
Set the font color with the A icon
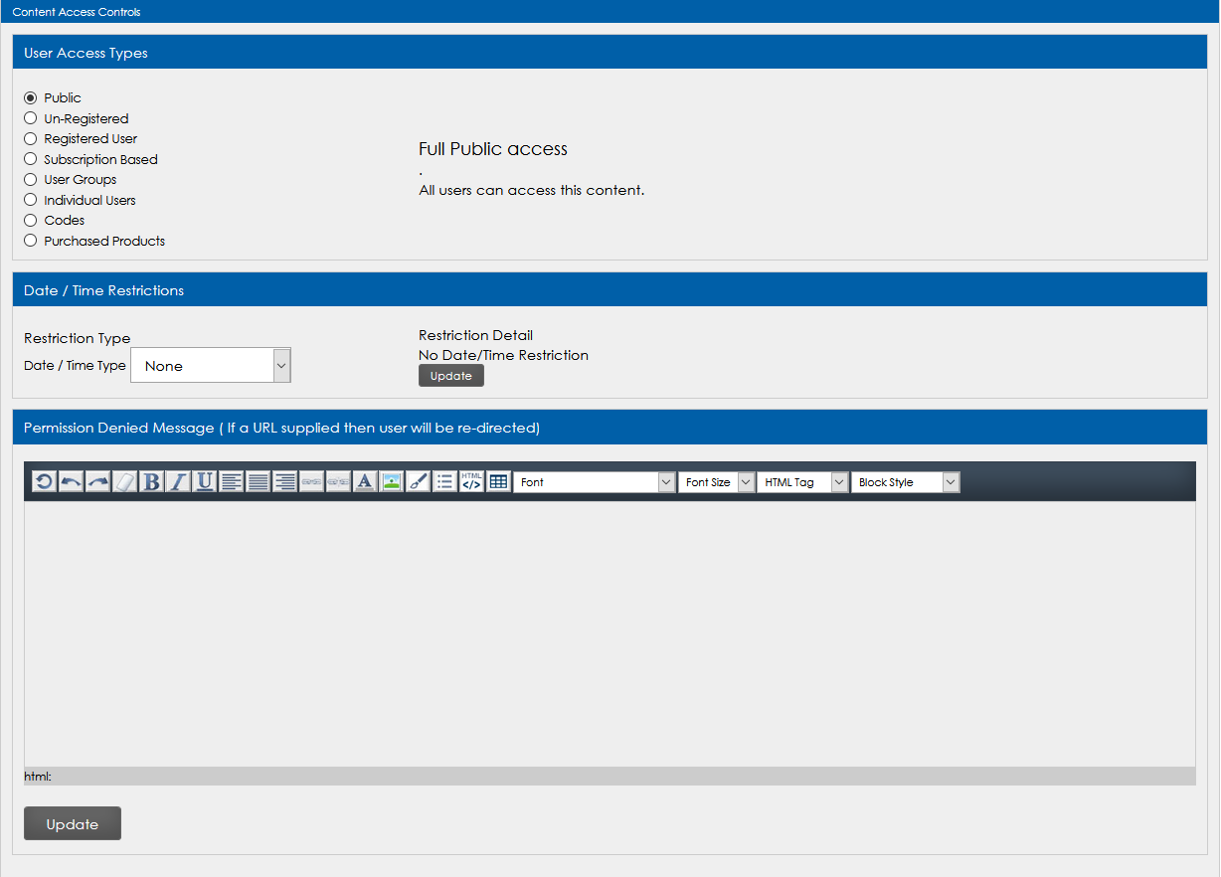[x=365, y=481]
